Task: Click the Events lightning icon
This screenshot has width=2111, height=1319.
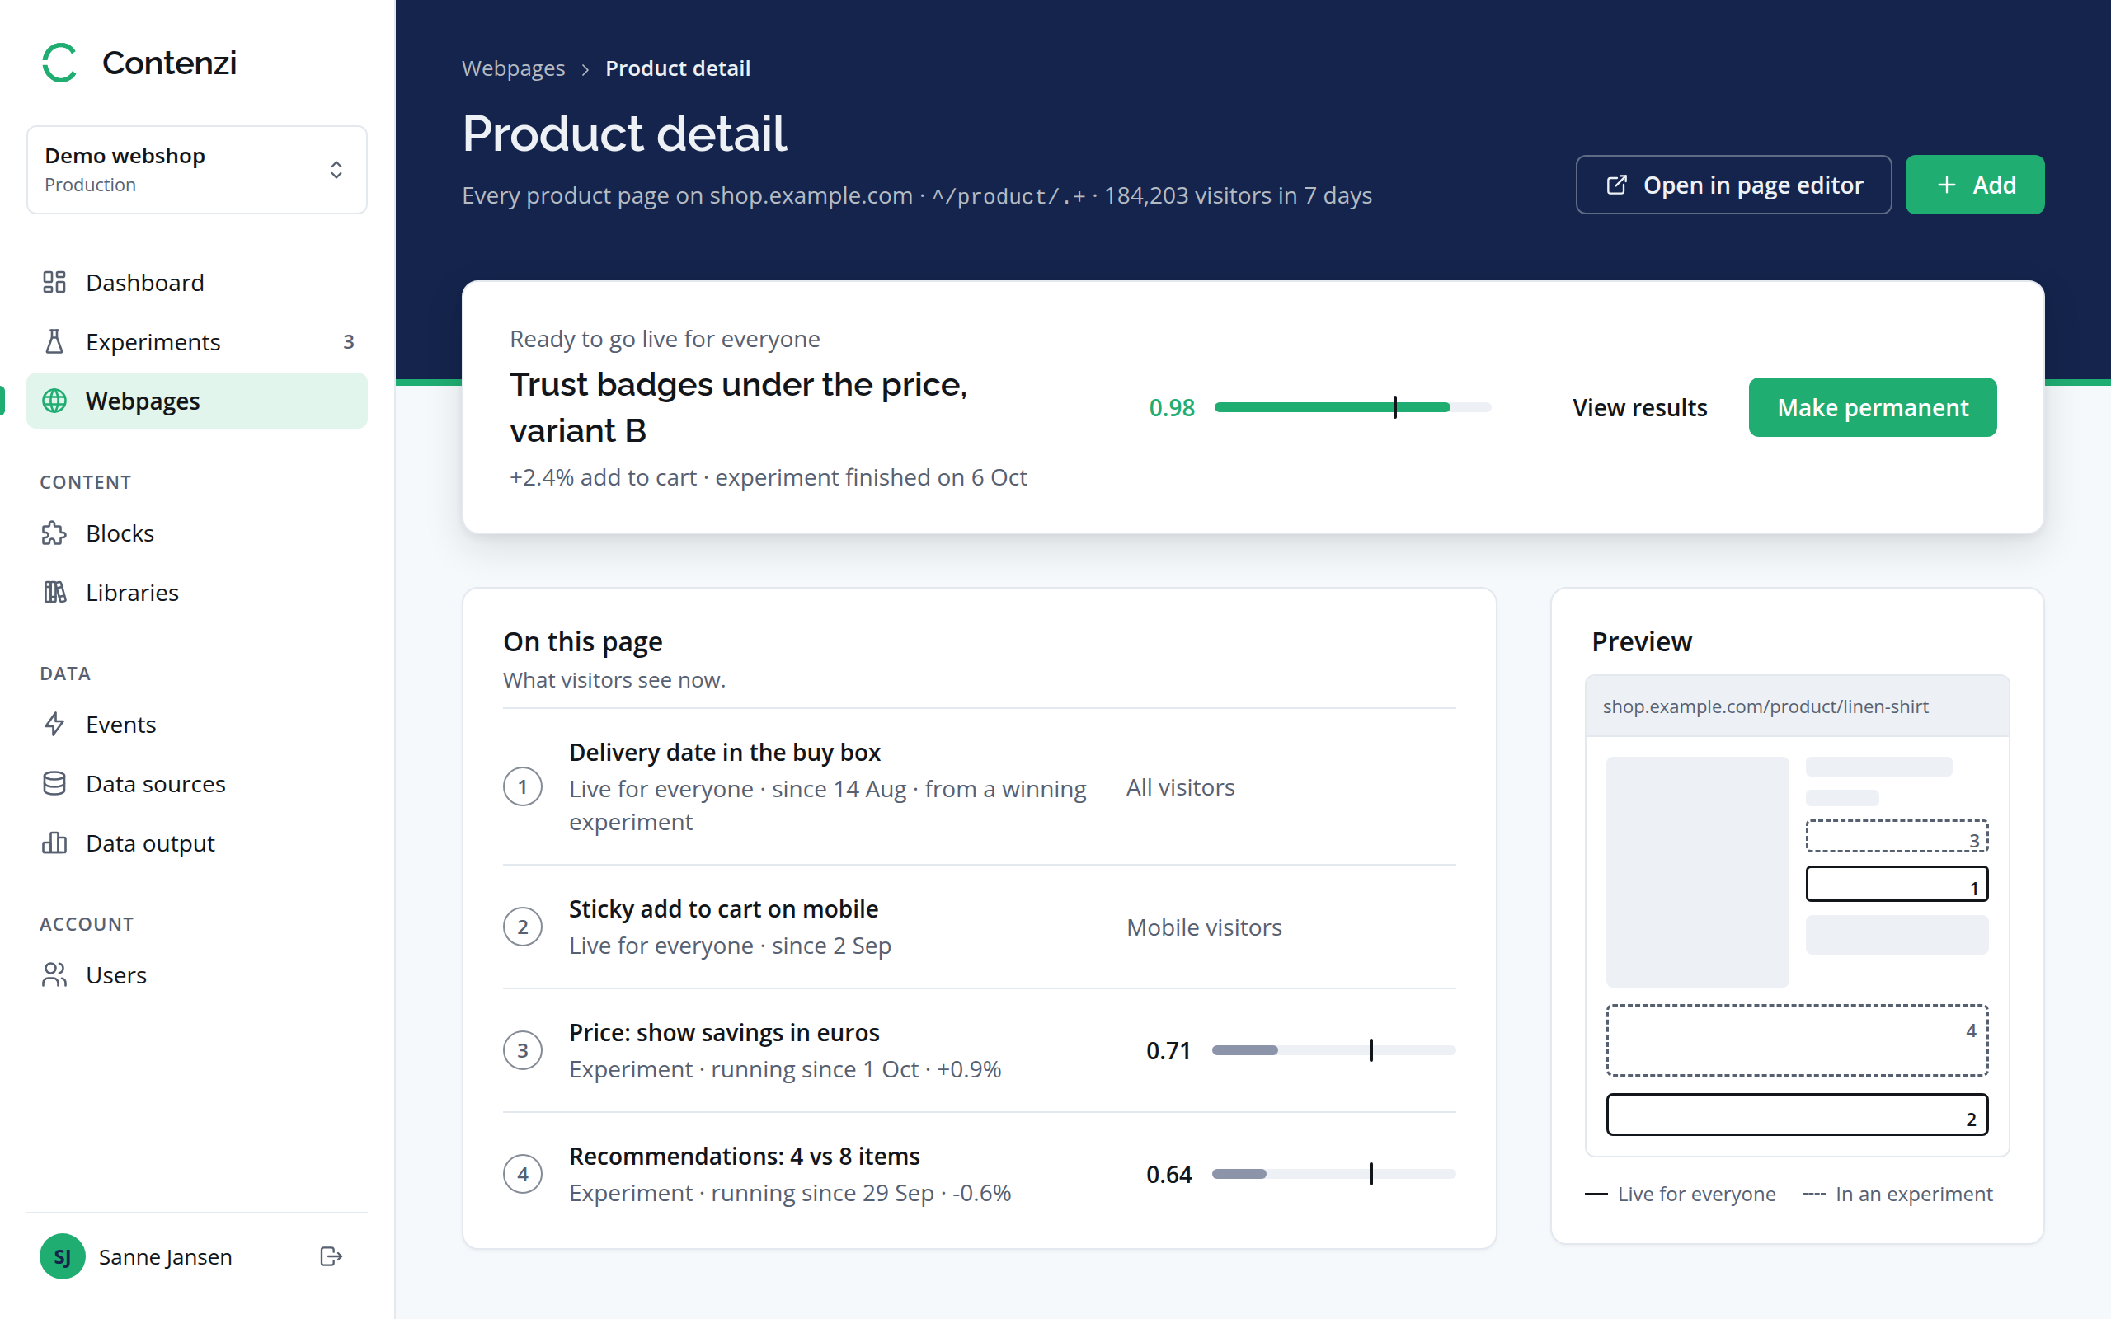Action: pyautogui.click(x=54, y=724)
